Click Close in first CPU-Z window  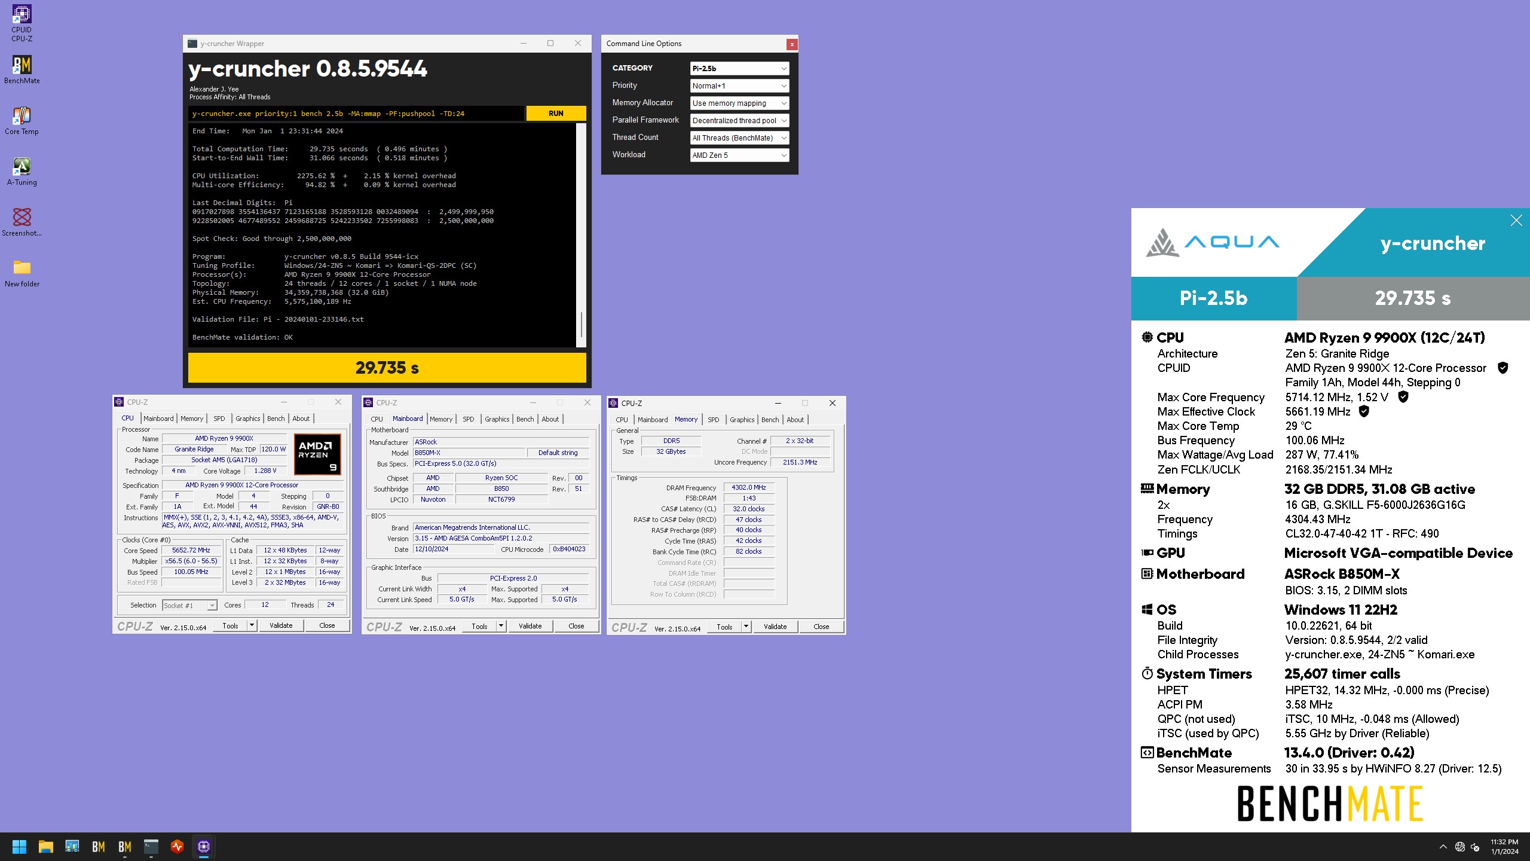coord(327,625)
